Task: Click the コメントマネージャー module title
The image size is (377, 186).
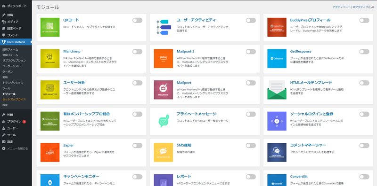Action: point(308,145)
